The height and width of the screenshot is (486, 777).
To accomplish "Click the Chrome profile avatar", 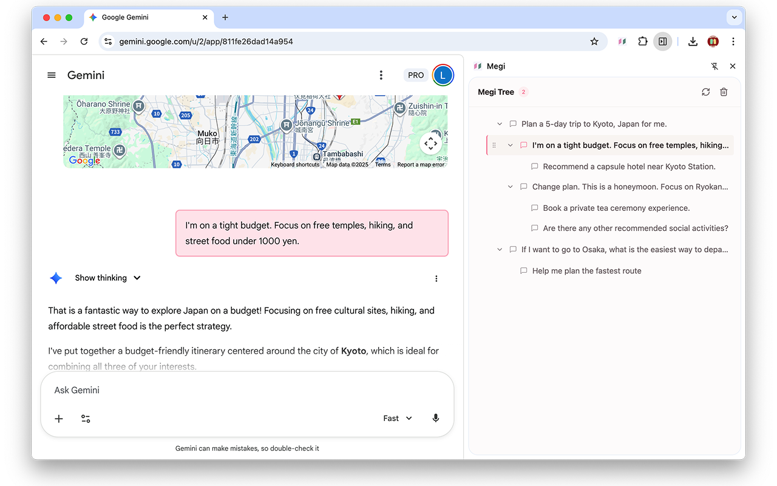I will coord(713,41).
